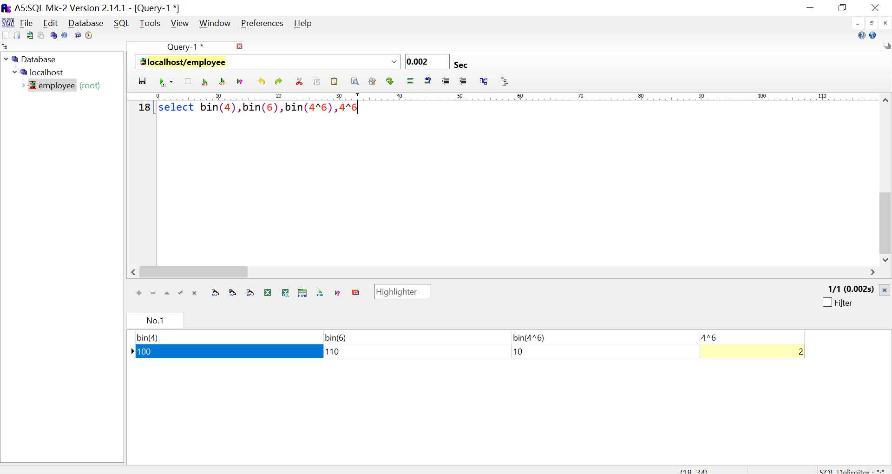The height and width of the screenshot is (474, 892).
Task: Export all results to Excel icon
Action: [285, 293]
